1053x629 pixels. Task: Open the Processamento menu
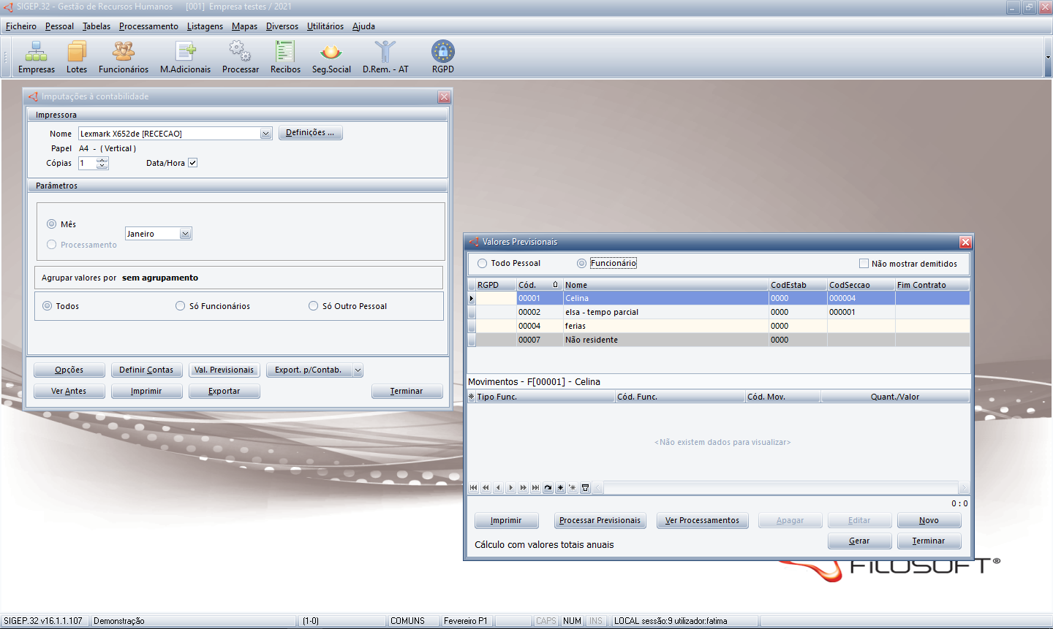click(x=148, y=26)
